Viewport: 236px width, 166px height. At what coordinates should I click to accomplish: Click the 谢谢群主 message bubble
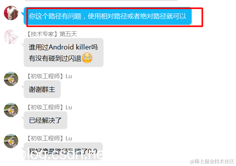coord(42,89)
